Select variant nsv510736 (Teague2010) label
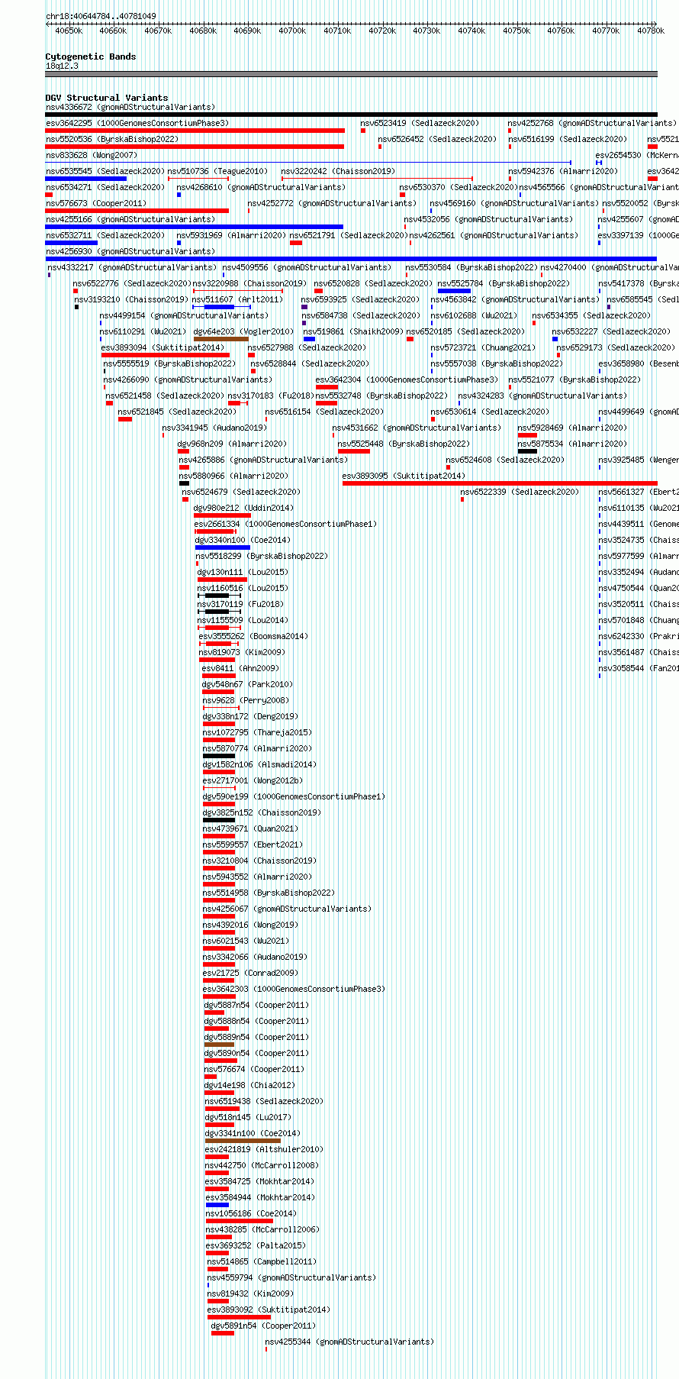679x1379 pixels. (217, 171)
